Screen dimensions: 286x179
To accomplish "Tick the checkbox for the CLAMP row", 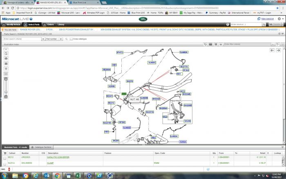I will [5, 164].
